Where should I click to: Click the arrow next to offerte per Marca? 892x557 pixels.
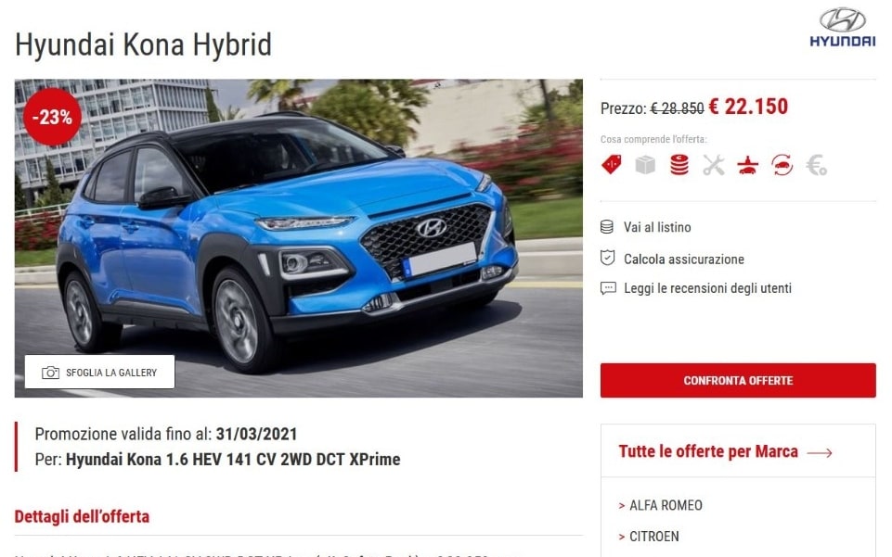pyautogui.click(x=820, y=452)
